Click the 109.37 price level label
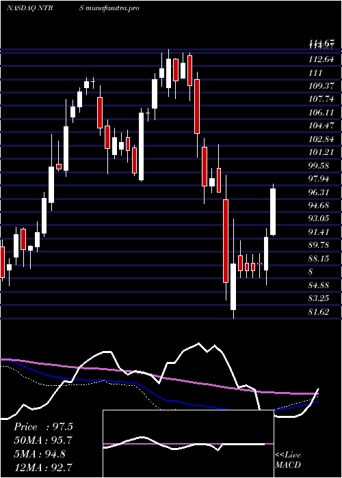342x478 pixels. (x=321, y=86)
